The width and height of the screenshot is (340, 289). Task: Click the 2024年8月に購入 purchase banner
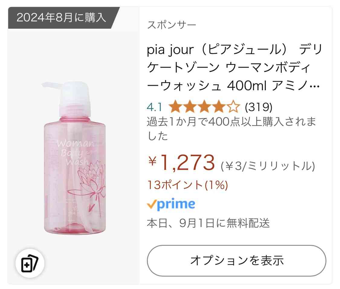(x=61, y=18)
